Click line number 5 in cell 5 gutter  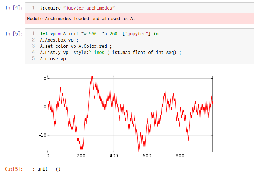(33, 58)
